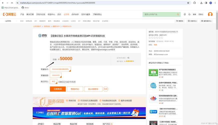Open the 定价 menu item
This screenshot has width=218, height=125.
[59, 14]
